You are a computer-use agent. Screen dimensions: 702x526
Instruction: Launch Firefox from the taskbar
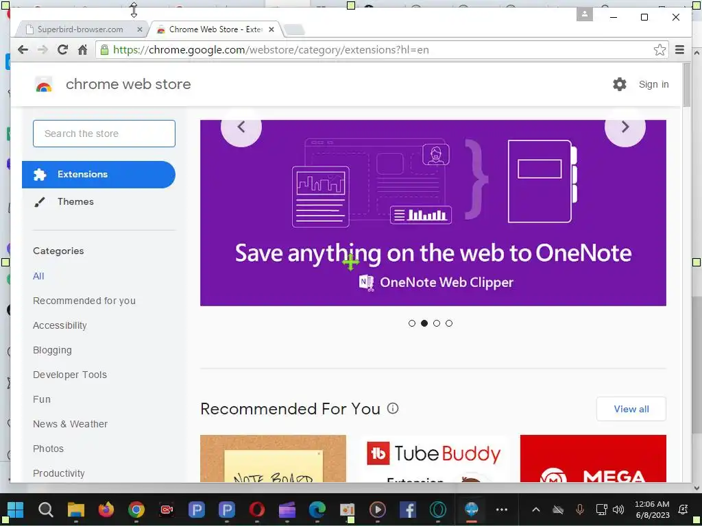(x=106, y=510)
